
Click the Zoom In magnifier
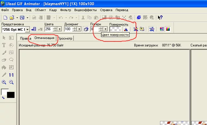coord(4,82)
